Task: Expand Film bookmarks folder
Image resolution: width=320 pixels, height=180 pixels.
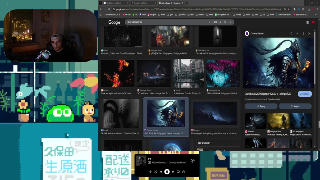Action: [x=255, y=15]
